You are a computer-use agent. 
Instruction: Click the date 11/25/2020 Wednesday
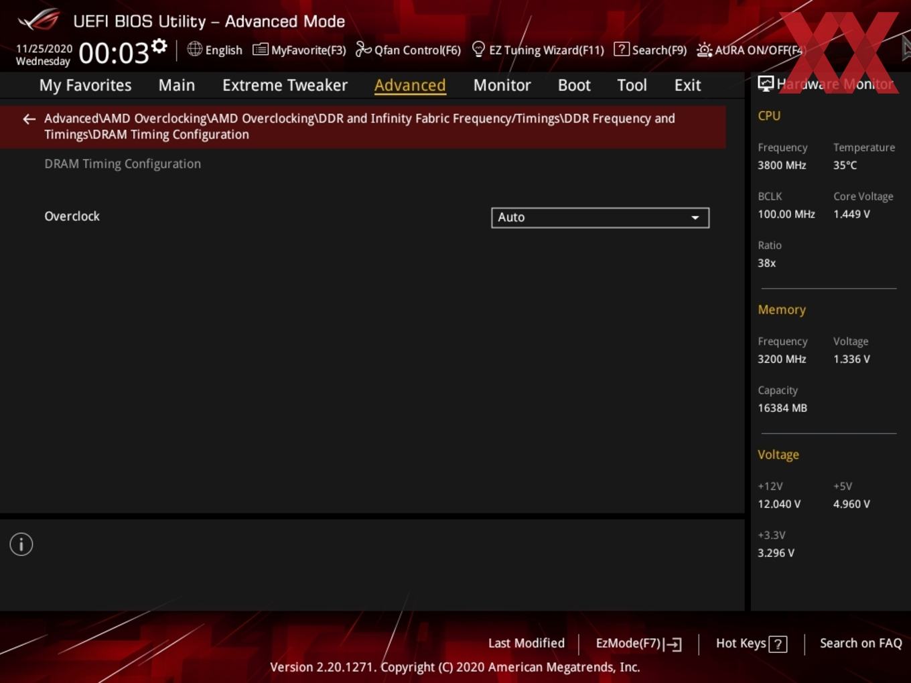(44, 55)
